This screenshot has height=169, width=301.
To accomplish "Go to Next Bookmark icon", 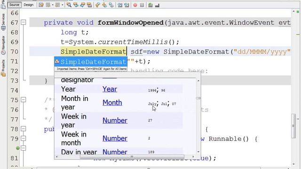I will (104, 5).
